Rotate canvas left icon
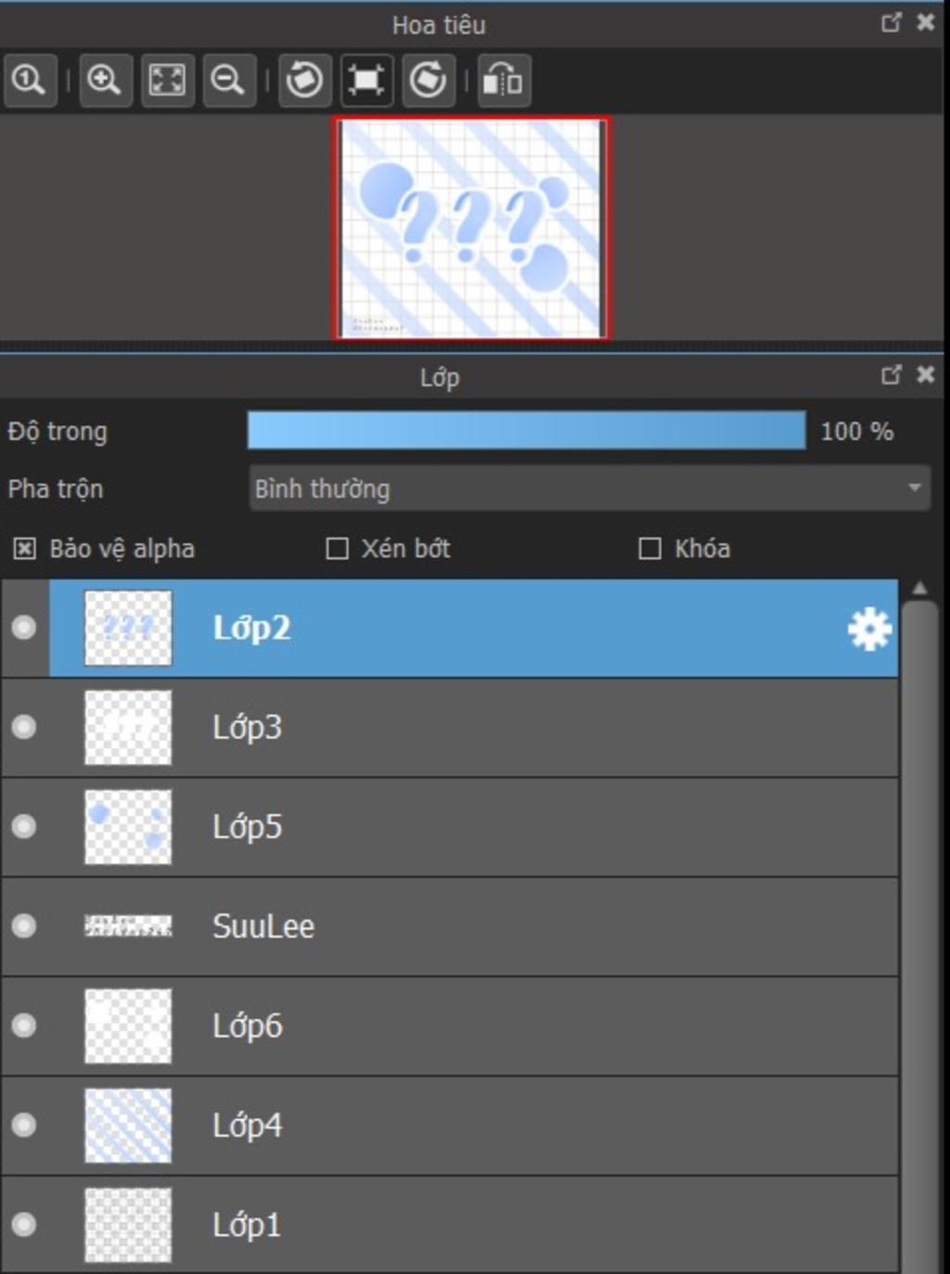 click(x=305, y=81)
